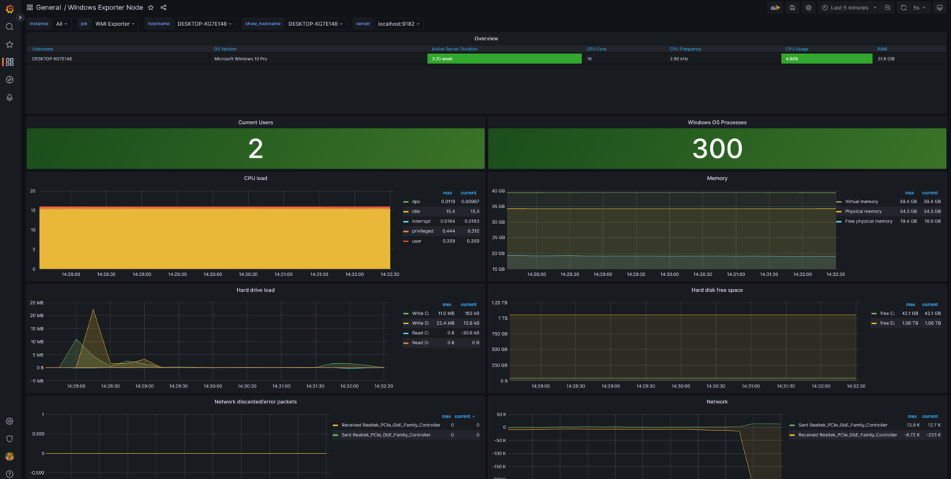Toggle Free physical memory legend series

(x=868, y=221)
